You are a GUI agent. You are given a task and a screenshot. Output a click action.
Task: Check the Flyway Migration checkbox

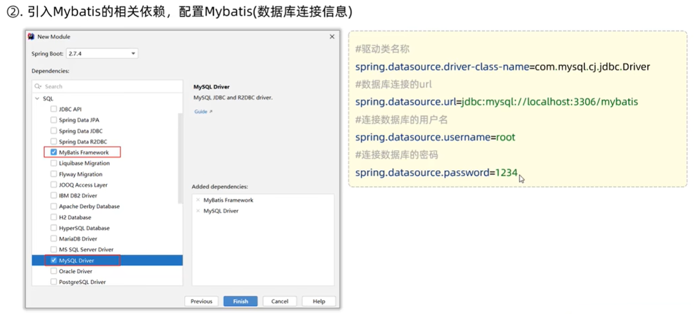tap(54, 174)
